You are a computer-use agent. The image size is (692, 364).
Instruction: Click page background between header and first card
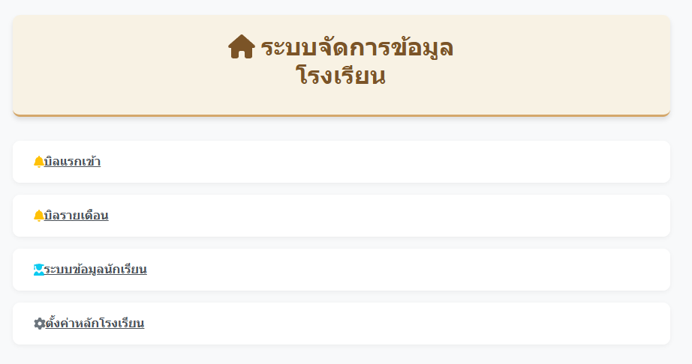coord(341,129)
